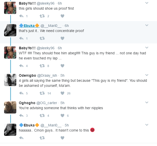Open dropdown arrow on first BabyYo tweet
The image size is (157, 146).
147,3
